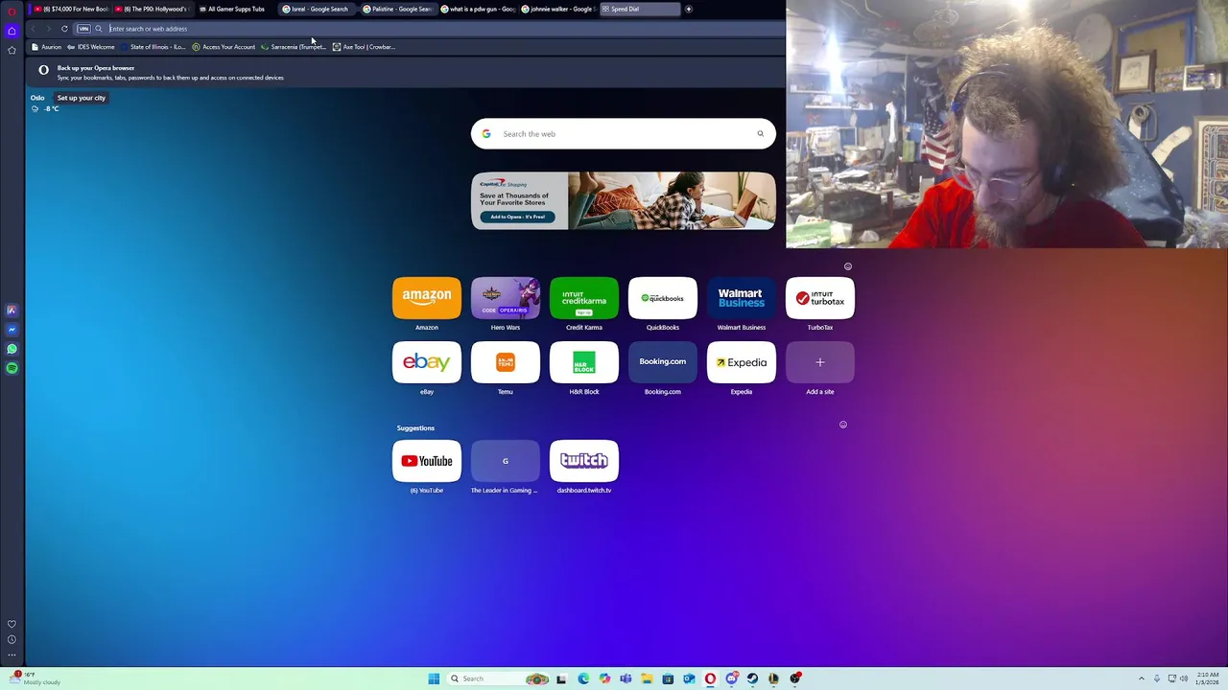1228x690 pixels.
Task: Switch to Isreal - Google Search tab
Action: tap(318, 9)
